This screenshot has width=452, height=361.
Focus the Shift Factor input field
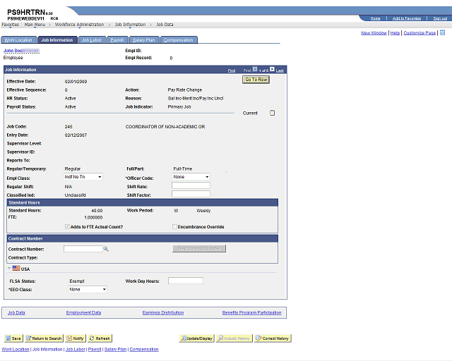click(191, 194)
